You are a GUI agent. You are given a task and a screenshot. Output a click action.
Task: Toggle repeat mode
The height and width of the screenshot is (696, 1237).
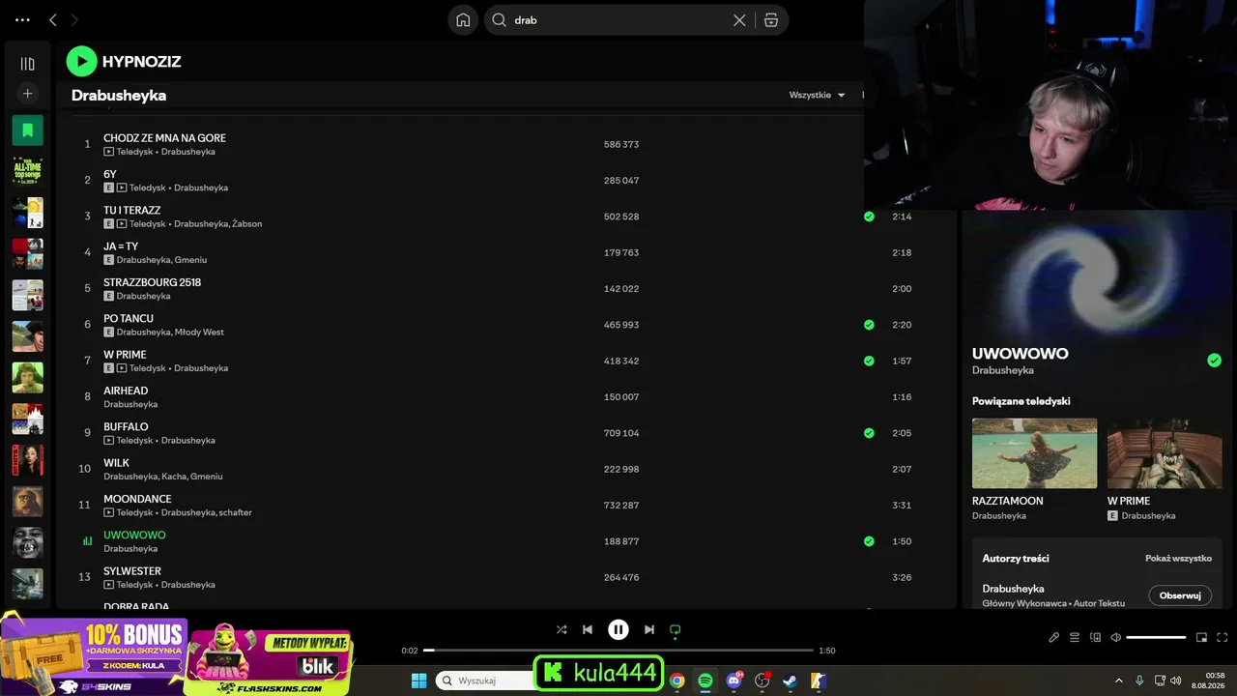coord(676,629)
